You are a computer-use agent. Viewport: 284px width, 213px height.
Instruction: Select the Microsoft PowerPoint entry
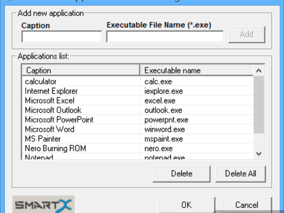[x=137, y=120]
